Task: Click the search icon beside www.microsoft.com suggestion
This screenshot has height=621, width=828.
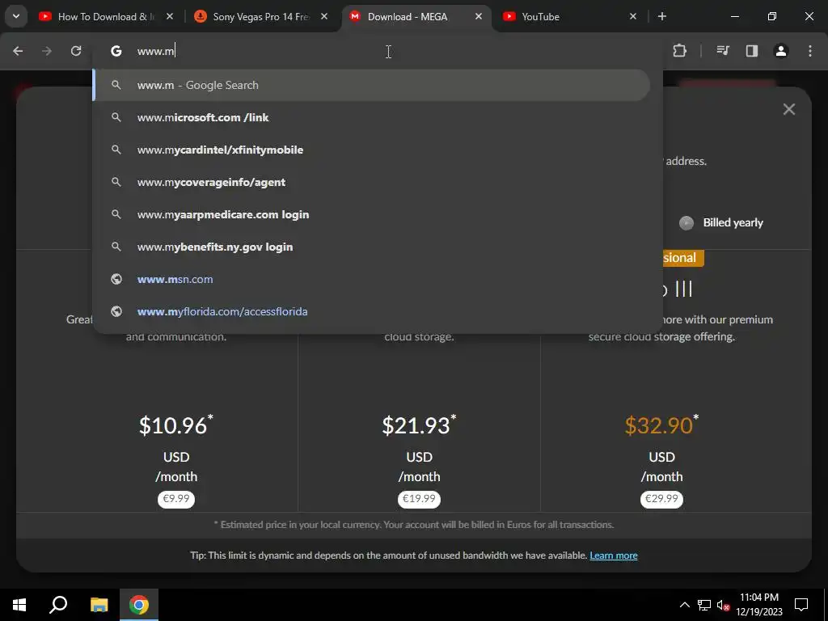Action: (116, 117)
